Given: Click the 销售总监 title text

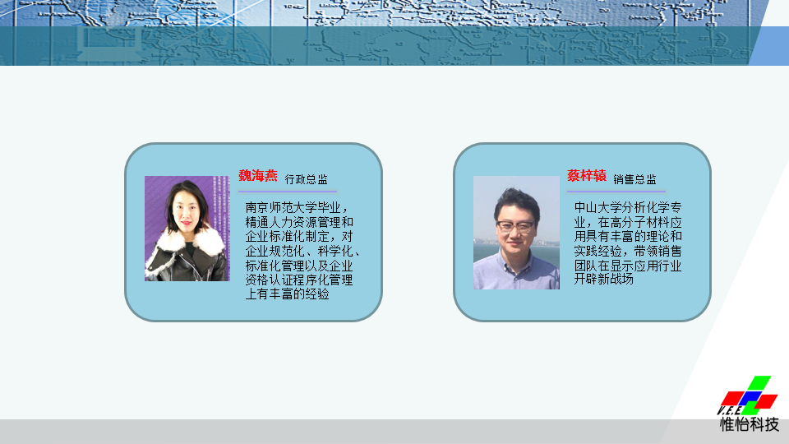Looking at the screenshot, I should click(634, 179).
